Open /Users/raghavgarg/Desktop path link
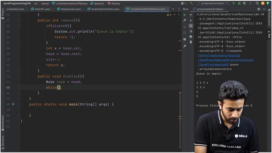The height and width of the screenshot is (153, 272). [219, 55]
